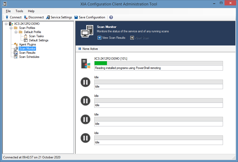238x162 pixels.
Task: Select Scan Monitor in the tree
Action: 27,49
